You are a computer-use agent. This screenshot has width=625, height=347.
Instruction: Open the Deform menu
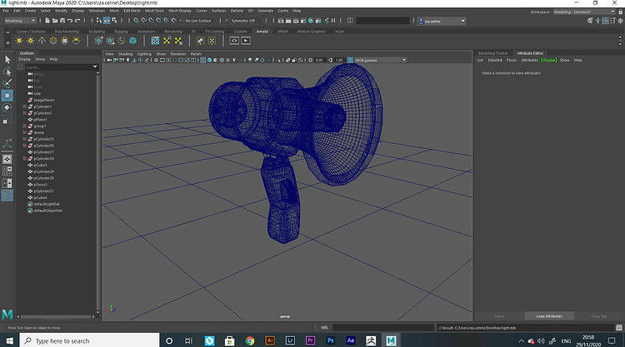[237, 11]
